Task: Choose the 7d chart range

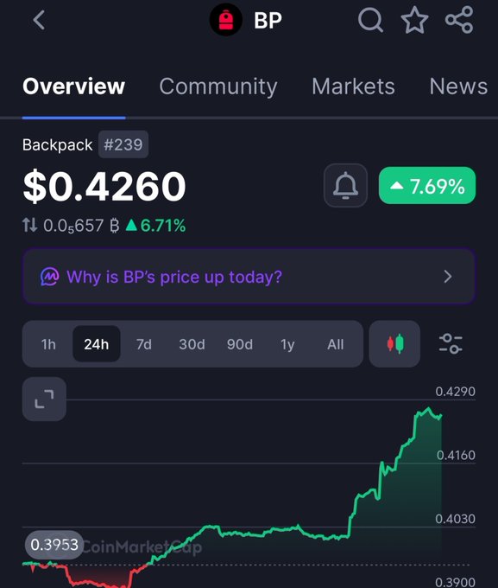Action: pyautogui.click(x=144, y=344)
